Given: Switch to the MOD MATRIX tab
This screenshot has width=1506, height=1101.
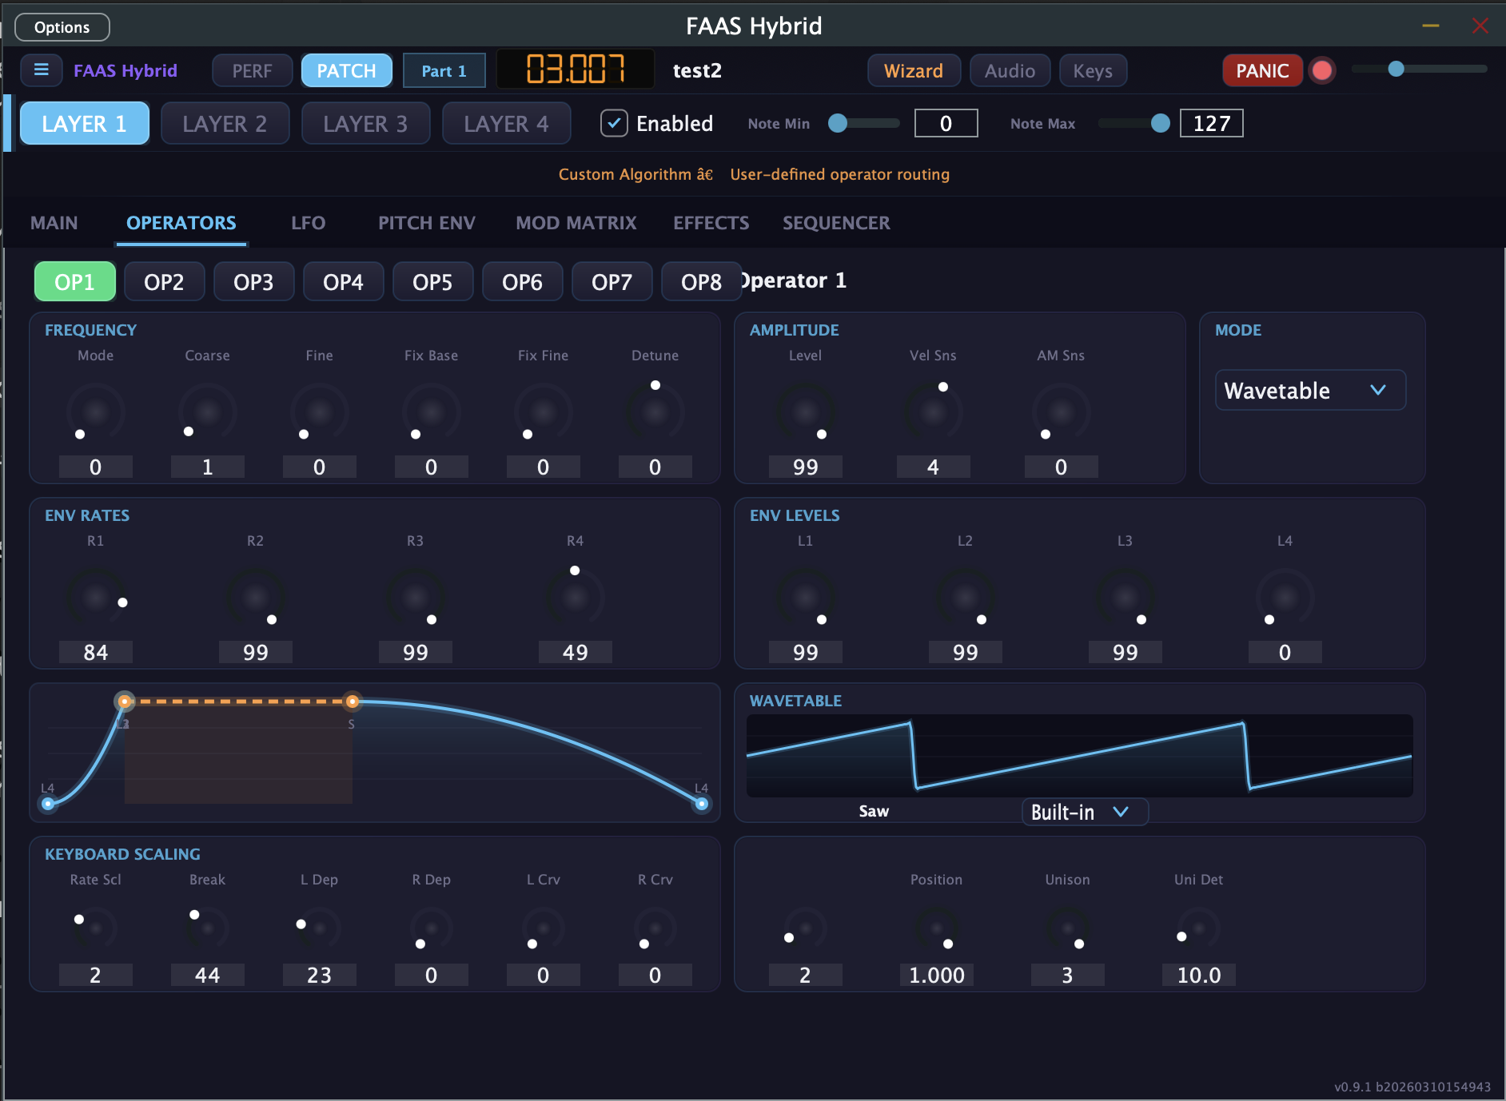Looking at the screenshot, I should coord(575,223).
